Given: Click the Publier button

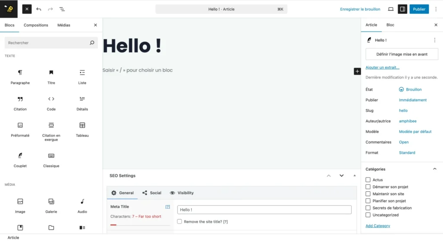Looking at the screenshot, I should coord(419,9).
